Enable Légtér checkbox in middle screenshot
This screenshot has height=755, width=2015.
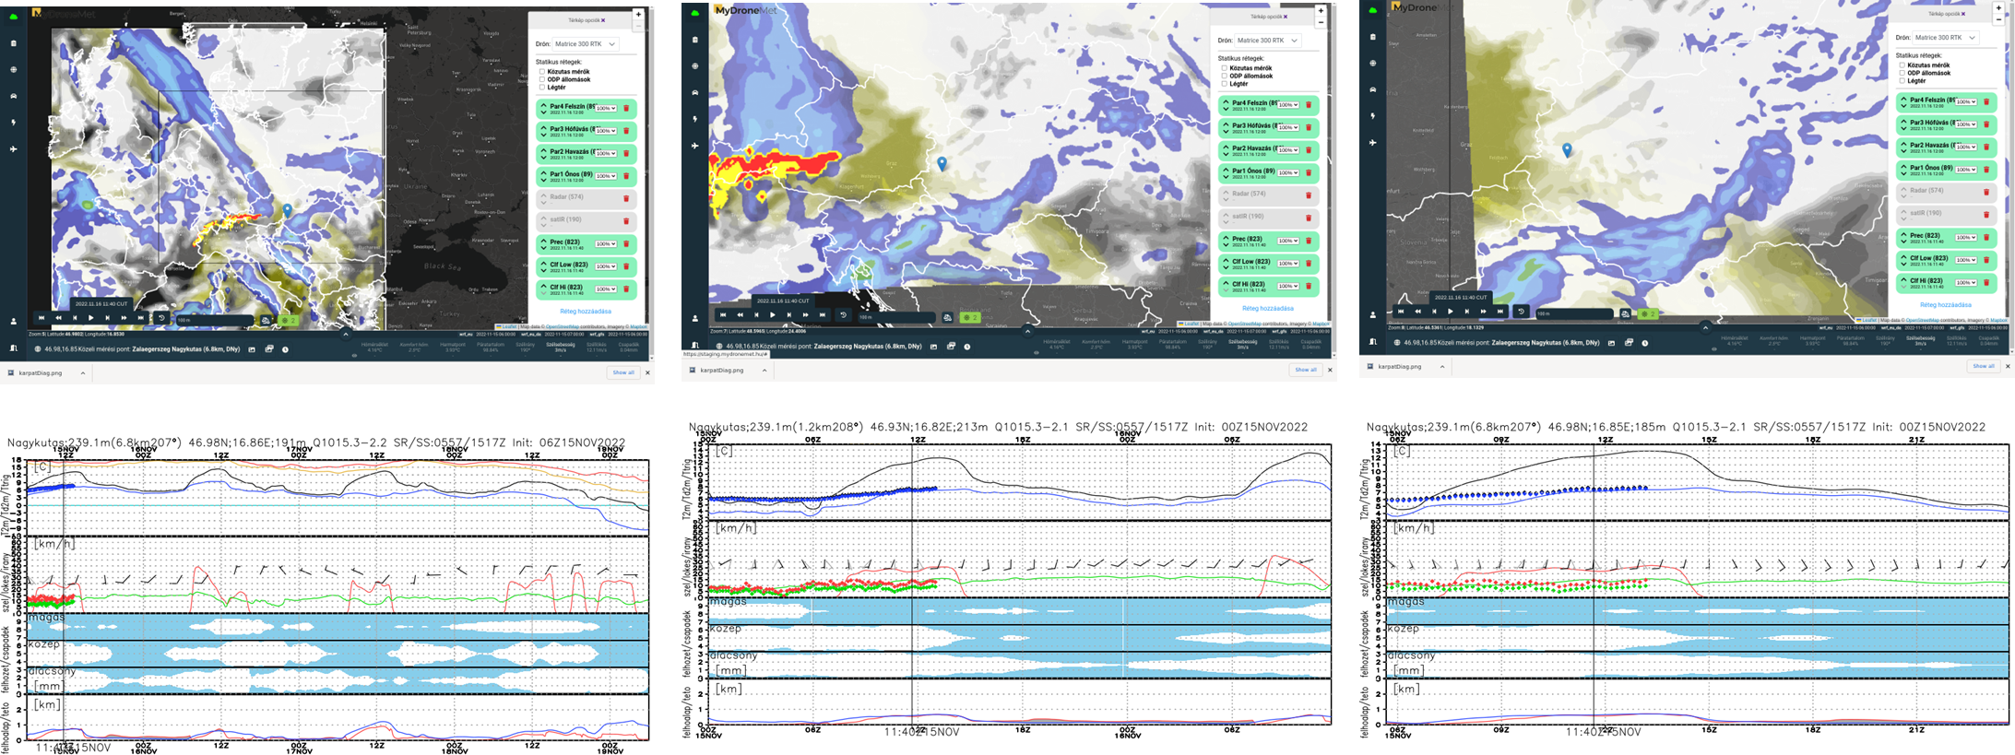coord(1225,83)
